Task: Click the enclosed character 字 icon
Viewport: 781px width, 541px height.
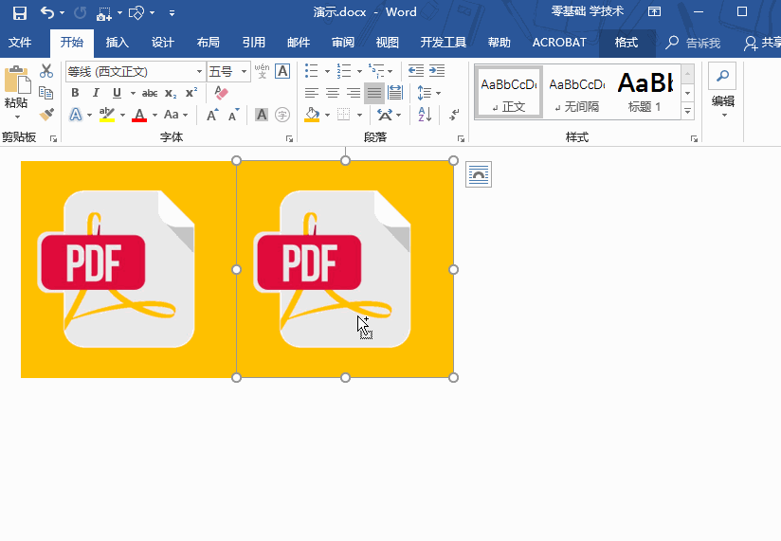Action: (282, 115)
